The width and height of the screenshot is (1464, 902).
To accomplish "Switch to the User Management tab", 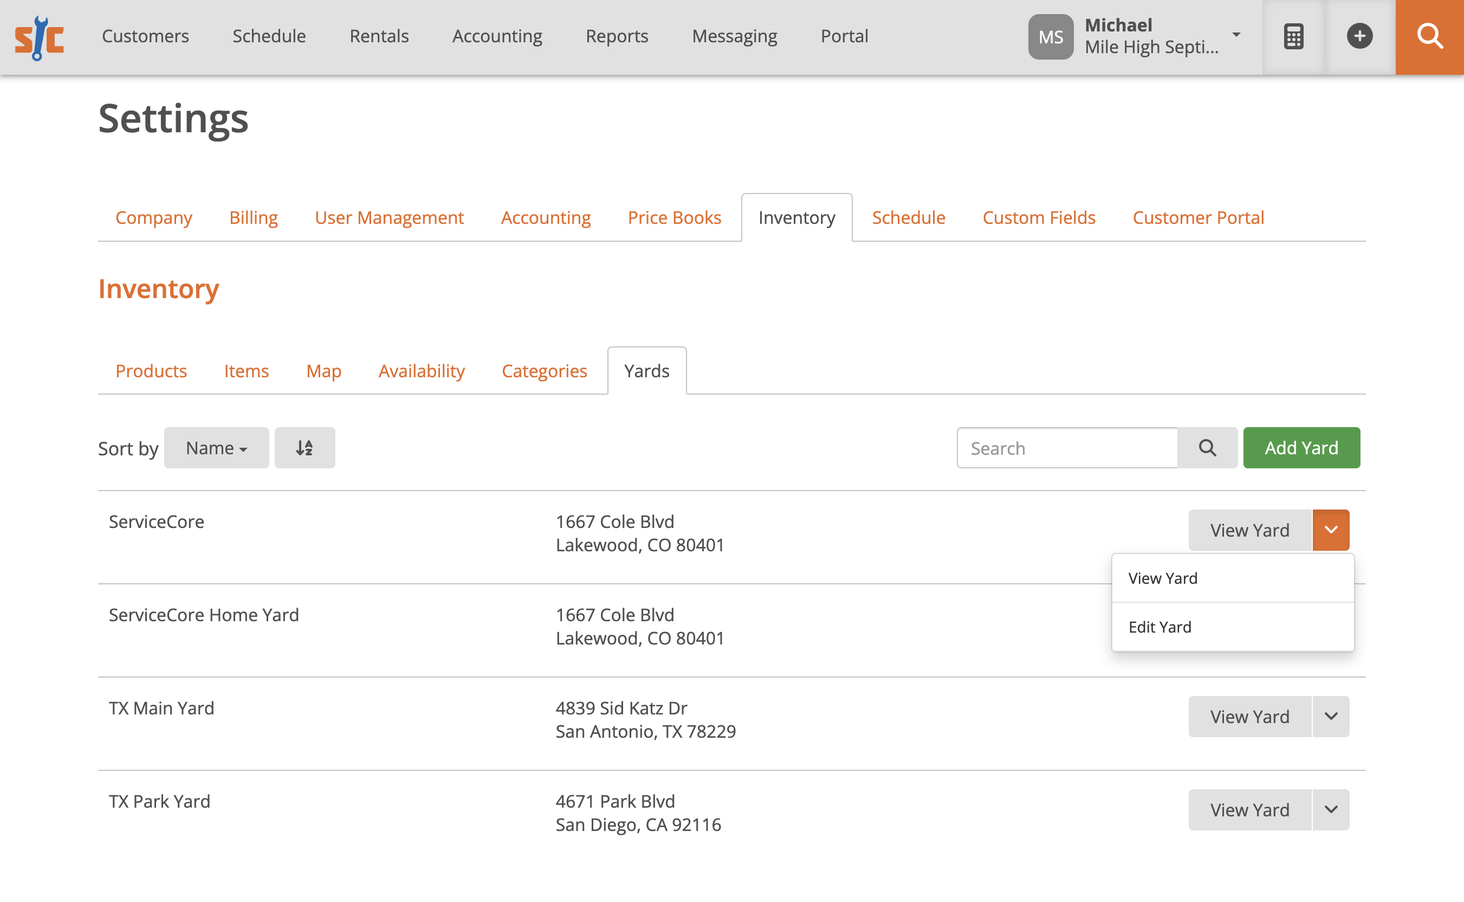I will 390,218.
